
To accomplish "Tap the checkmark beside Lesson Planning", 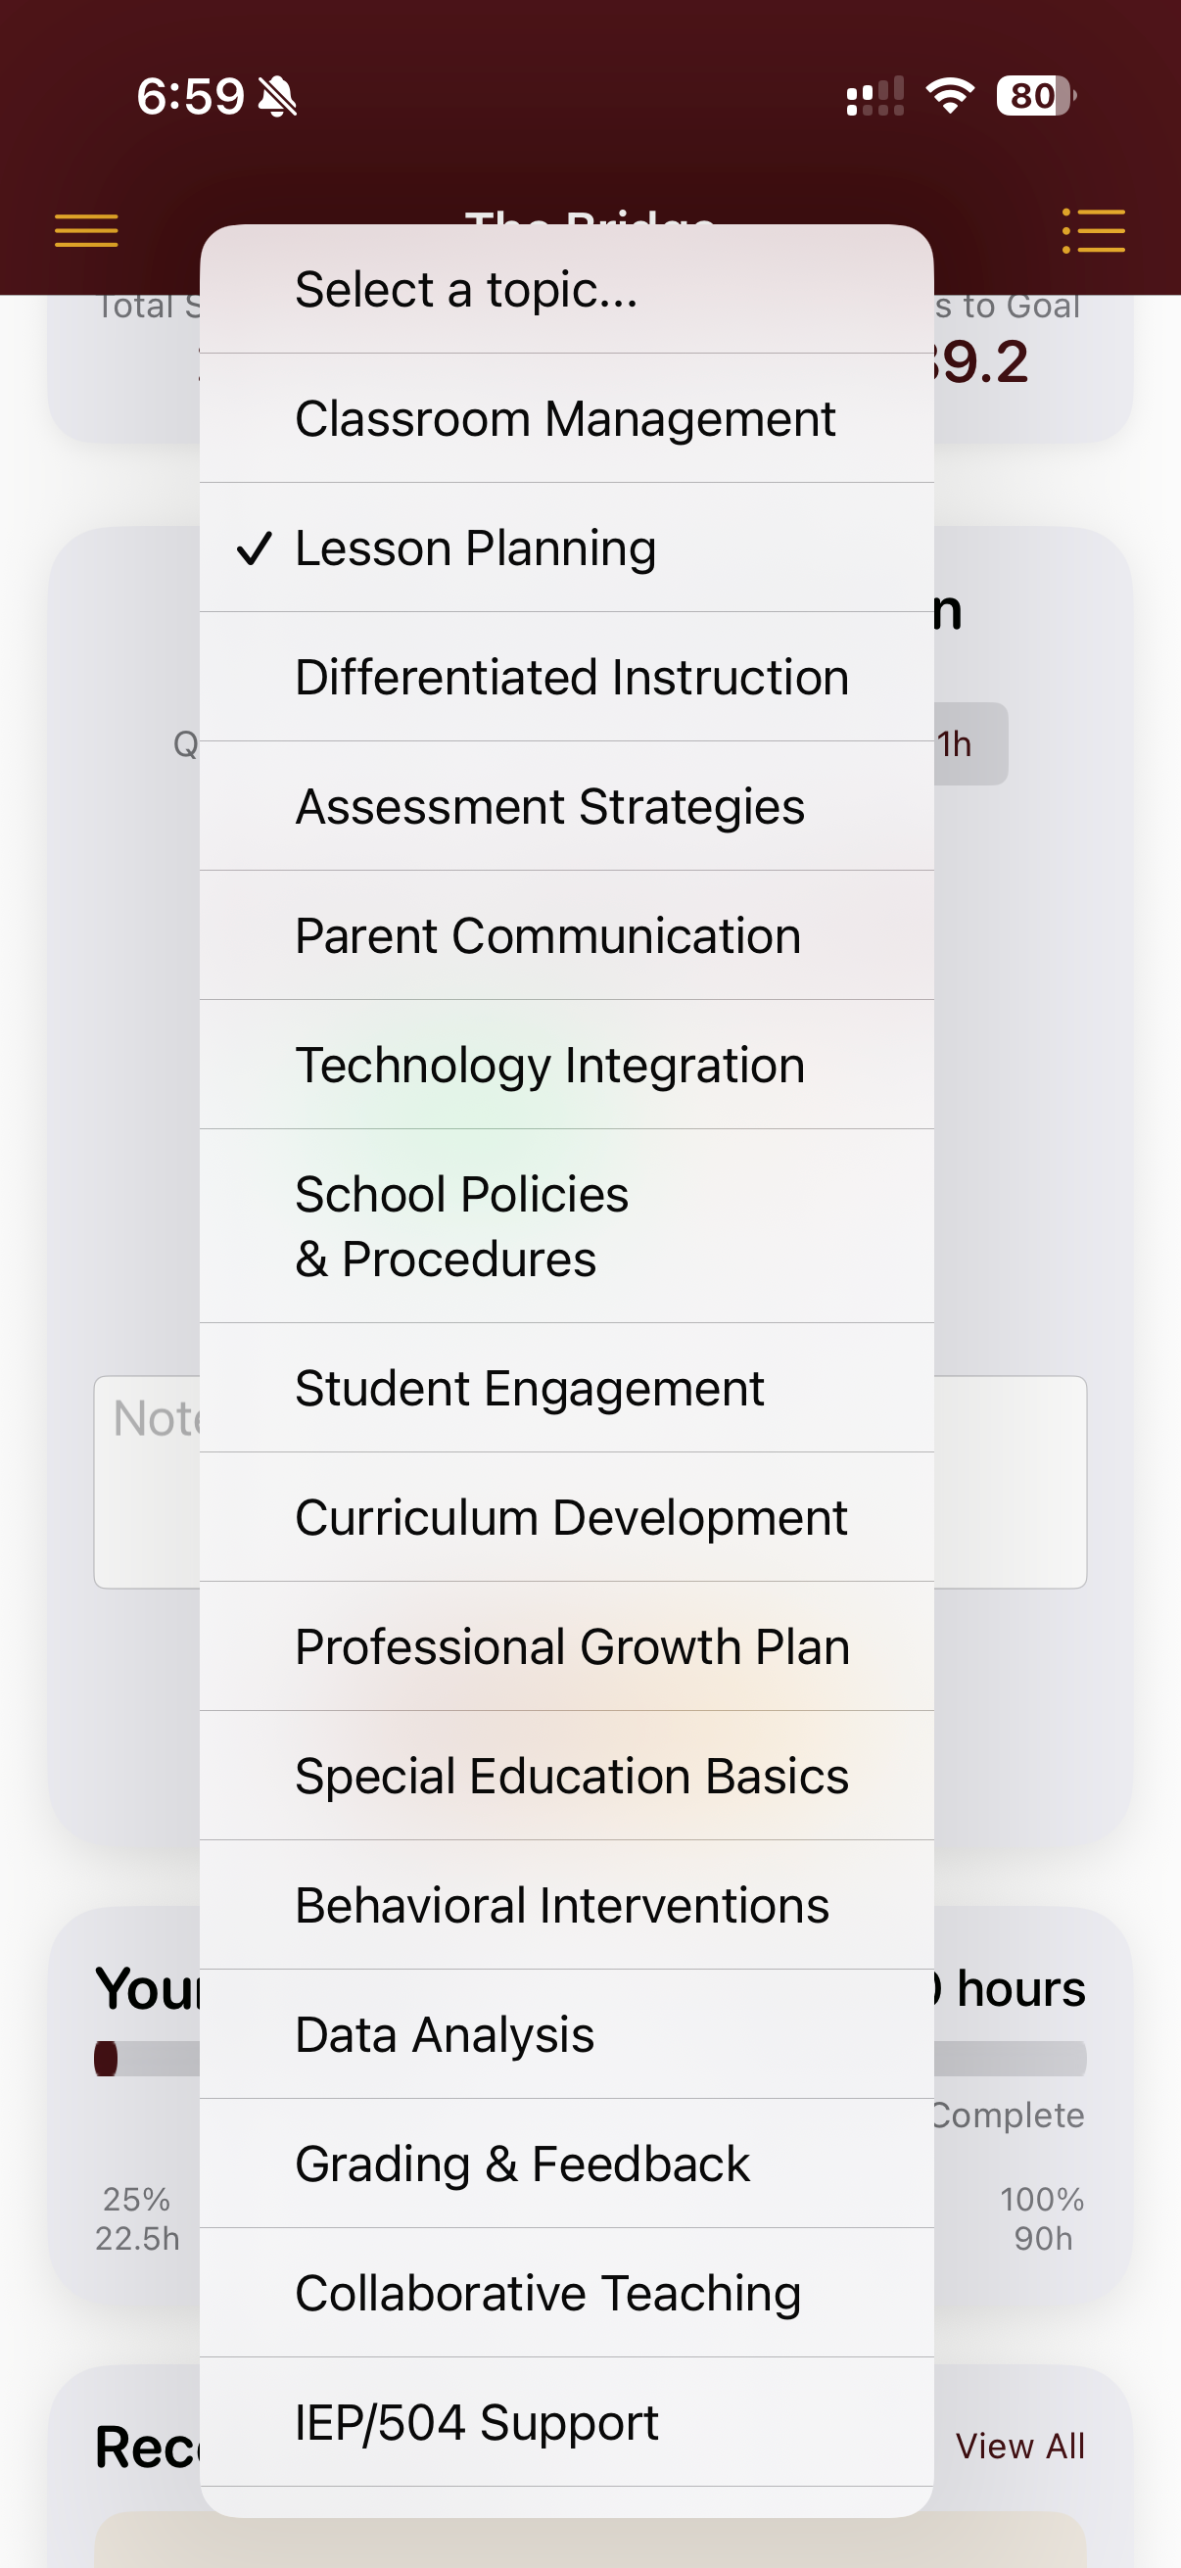I will [255, 548].
